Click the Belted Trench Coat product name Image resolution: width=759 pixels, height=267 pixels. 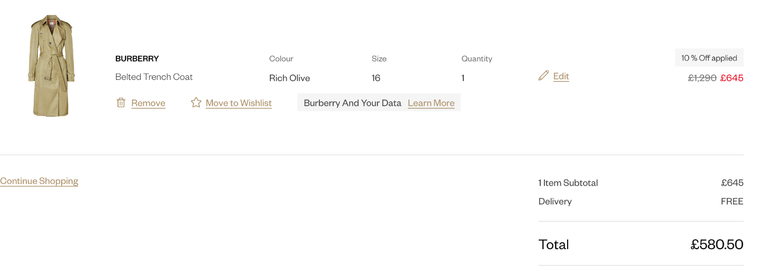point(154,77)
